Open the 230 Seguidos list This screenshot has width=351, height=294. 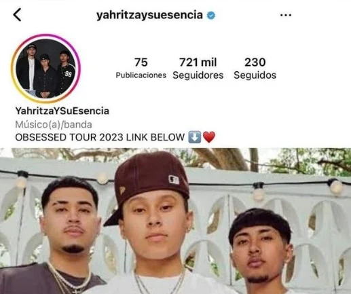[255, 68]
